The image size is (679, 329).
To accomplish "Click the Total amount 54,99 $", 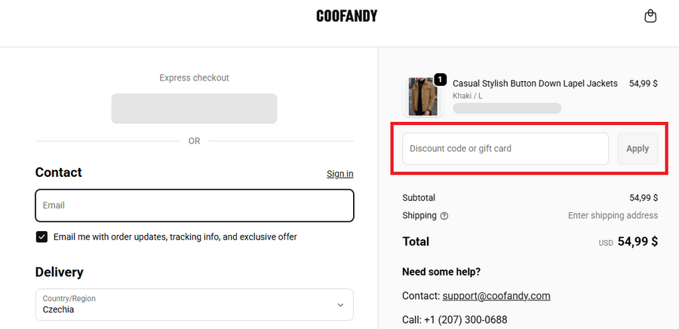I will [638, 242].
